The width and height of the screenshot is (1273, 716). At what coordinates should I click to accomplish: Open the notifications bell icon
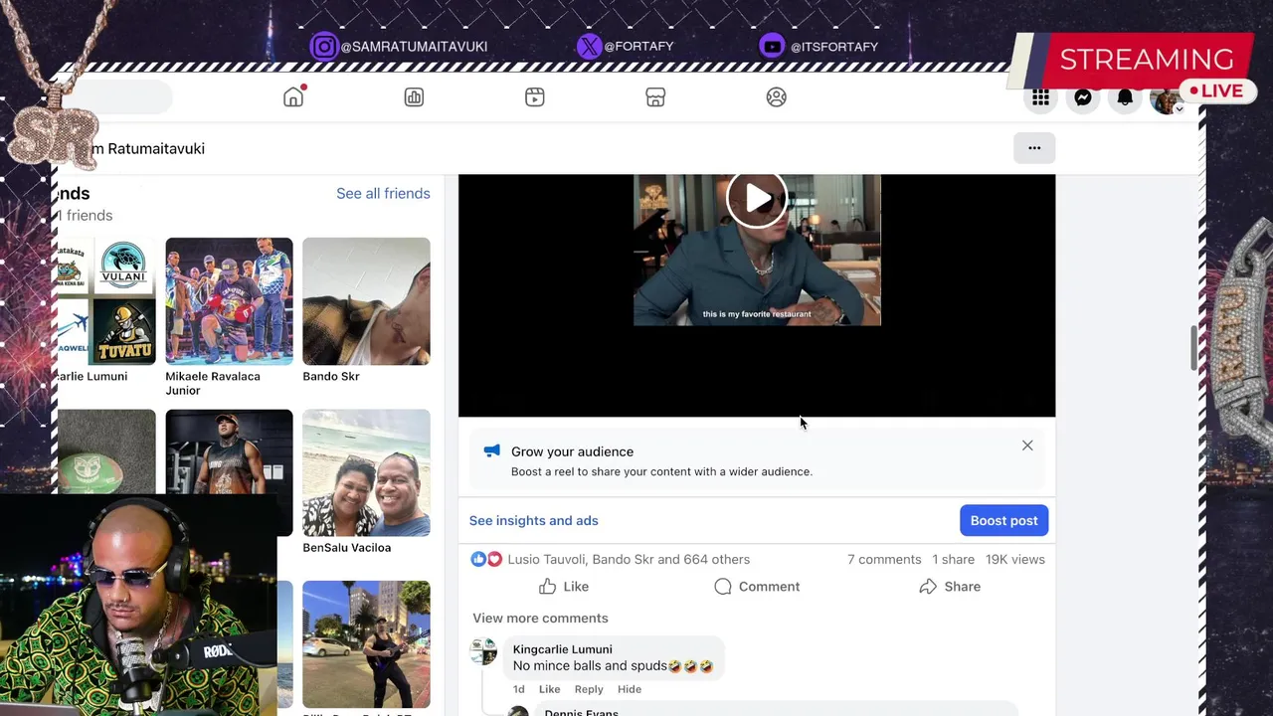coord(1125,97)
